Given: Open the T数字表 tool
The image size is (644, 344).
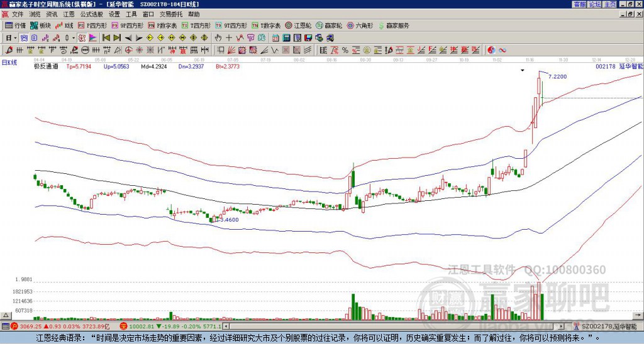Looking at the screenshot, I should click(266, 25).
